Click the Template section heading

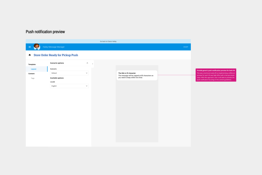(32, 64)
